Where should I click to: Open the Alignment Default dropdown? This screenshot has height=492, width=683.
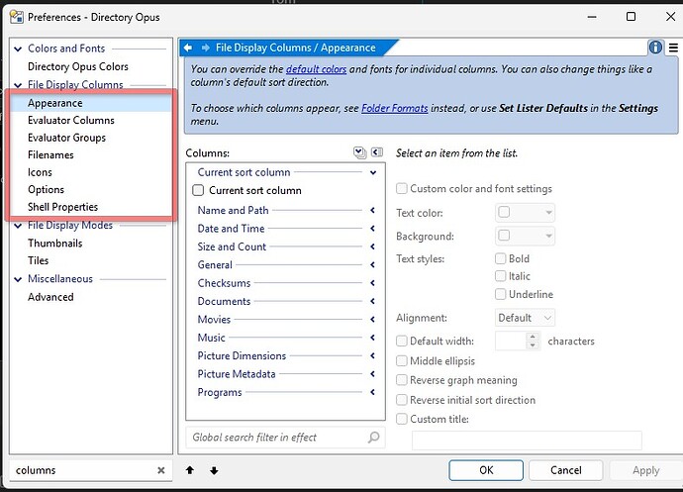coord(525,318)
